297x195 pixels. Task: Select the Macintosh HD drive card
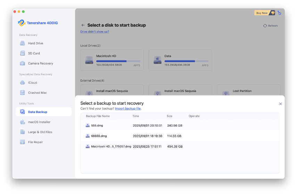tap(112, 60)
